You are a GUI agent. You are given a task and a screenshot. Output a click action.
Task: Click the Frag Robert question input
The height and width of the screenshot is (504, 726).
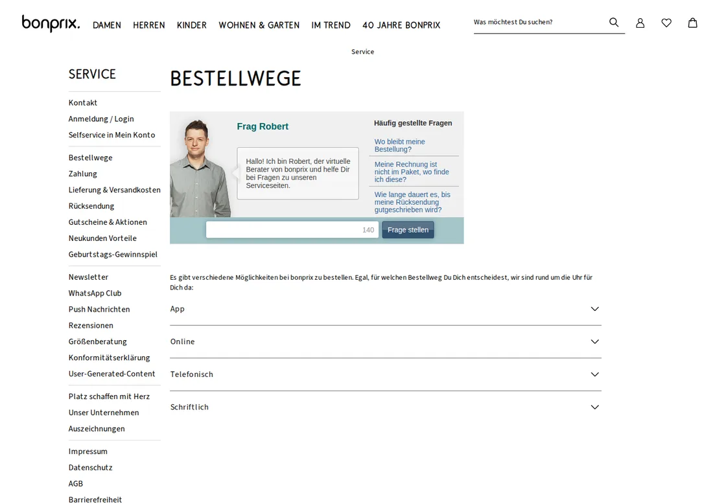coord(292,230)
